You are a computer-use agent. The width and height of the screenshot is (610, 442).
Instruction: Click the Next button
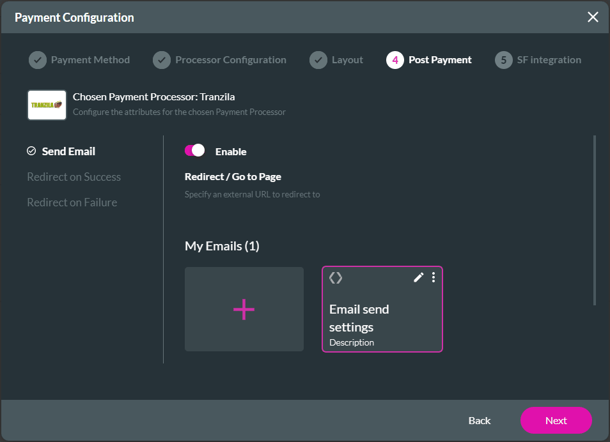(556, 420)
